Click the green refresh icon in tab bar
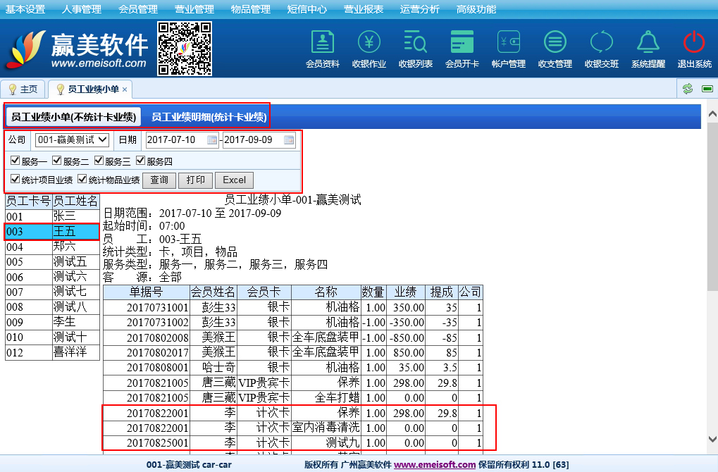This screenshot has width=718, height=472. [687, 89]
